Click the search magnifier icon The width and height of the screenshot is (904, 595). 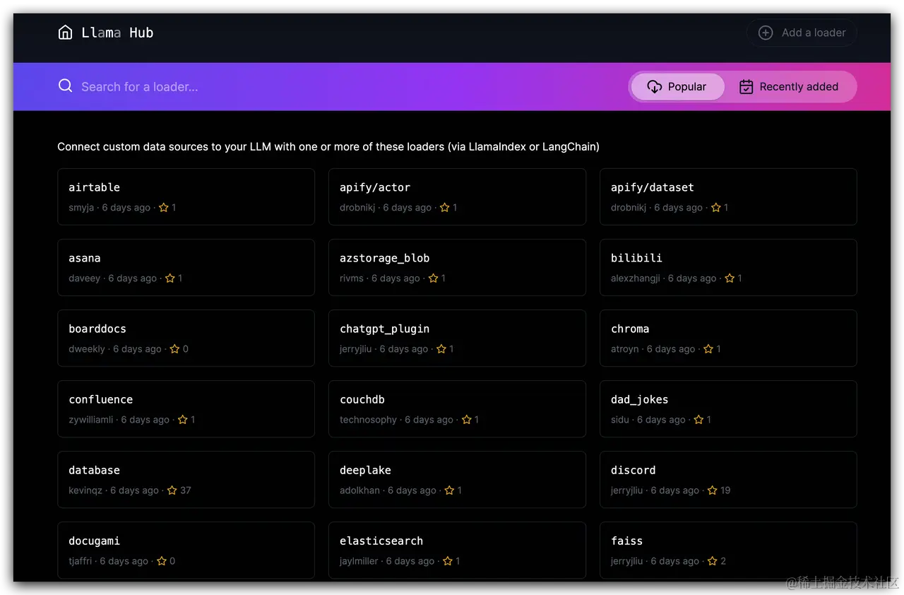[x=65, y=86]
